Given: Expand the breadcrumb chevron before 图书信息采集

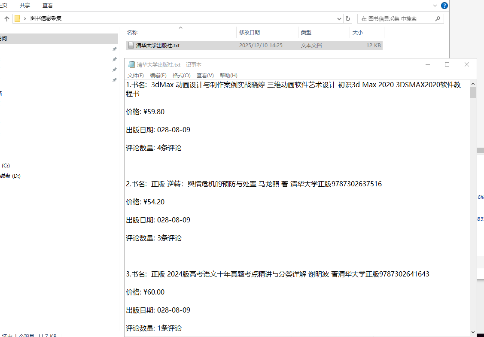Looking at the screenshot, I should click(x=25, y=18).
